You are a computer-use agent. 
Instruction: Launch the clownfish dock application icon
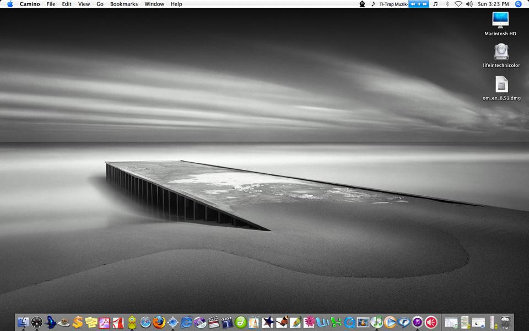click(282, 322)
